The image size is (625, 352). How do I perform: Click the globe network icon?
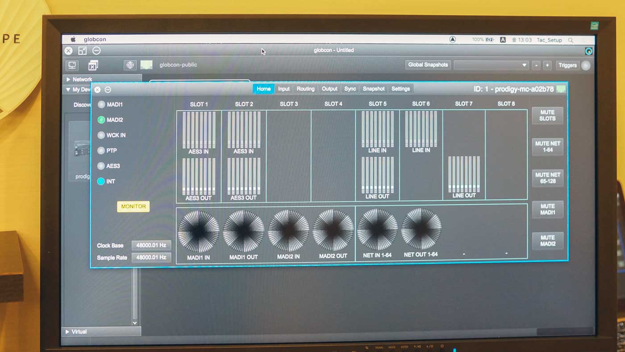130,65
